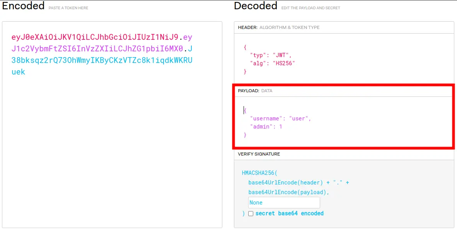Click the "admin": 1 payload line
This screenshot has height=230, width=457.
266,127
